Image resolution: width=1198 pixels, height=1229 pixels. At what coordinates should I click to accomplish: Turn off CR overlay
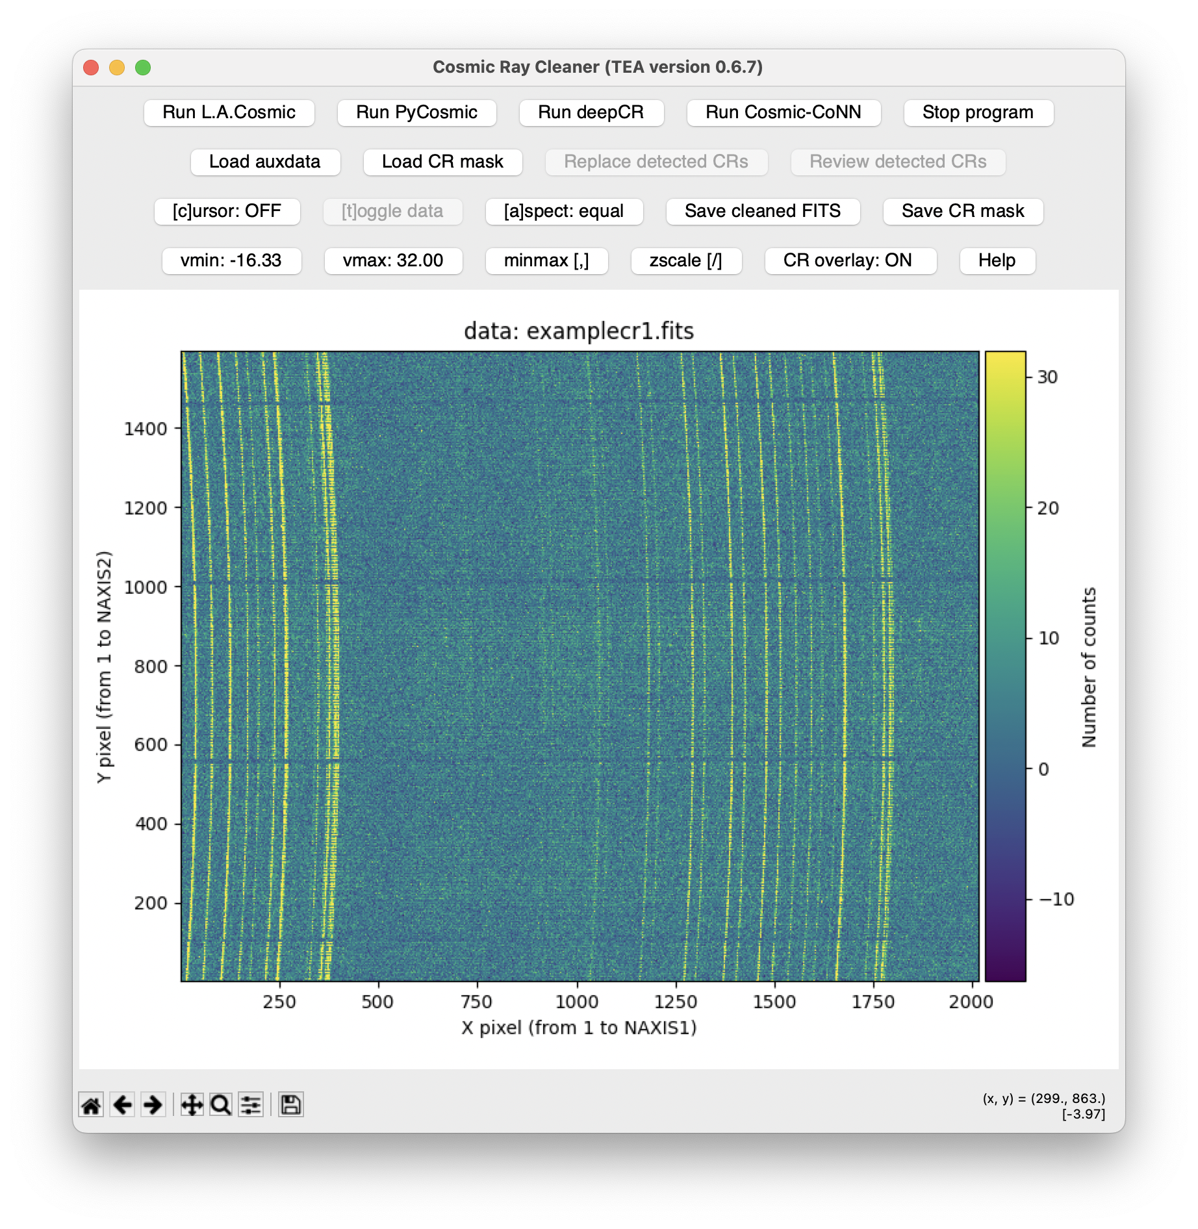coord(850,260)
